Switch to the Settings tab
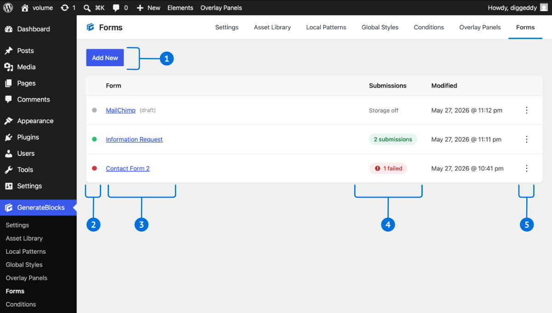552x313 pixels. point(227,27)
